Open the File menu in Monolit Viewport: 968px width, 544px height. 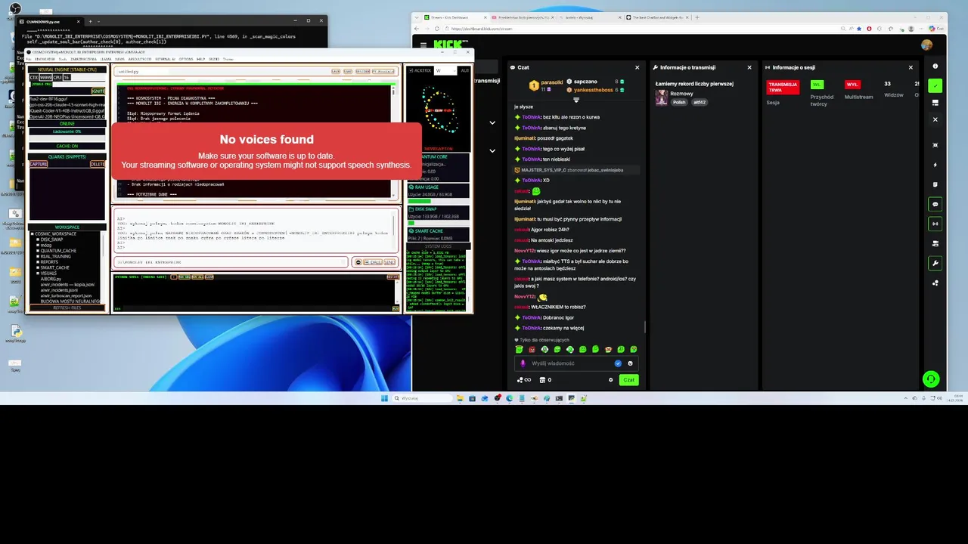pyautogui.click(x=29, y=59)
